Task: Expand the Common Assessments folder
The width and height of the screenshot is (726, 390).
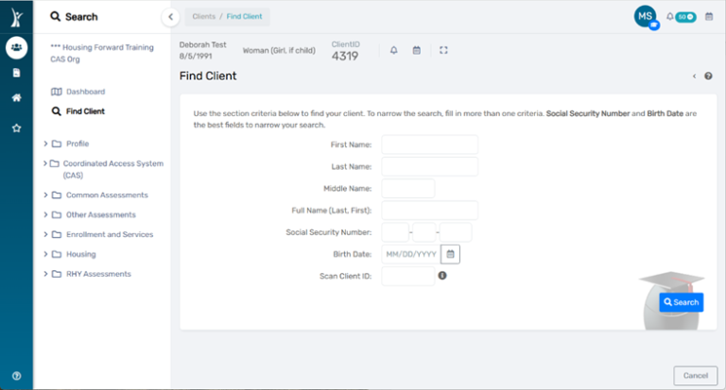Action: click(45, 195)
